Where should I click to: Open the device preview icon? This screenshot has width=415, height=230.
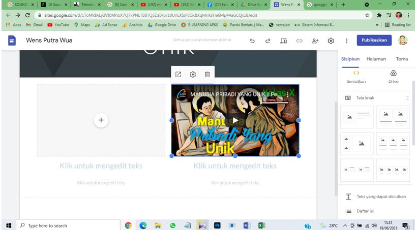click(284, 41)
